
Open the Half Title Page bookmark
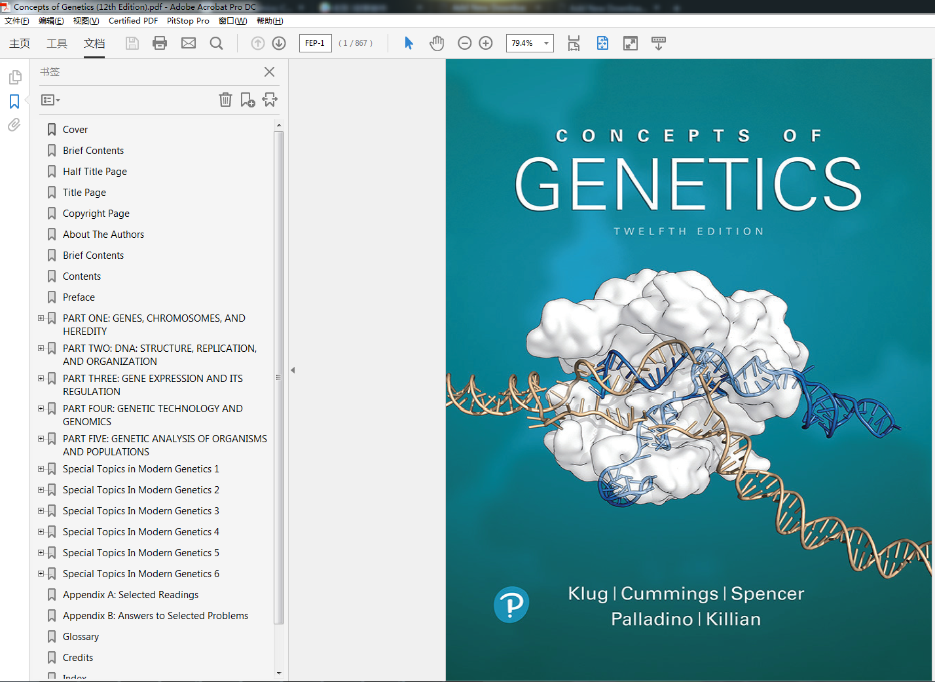[x=95, y=172]
